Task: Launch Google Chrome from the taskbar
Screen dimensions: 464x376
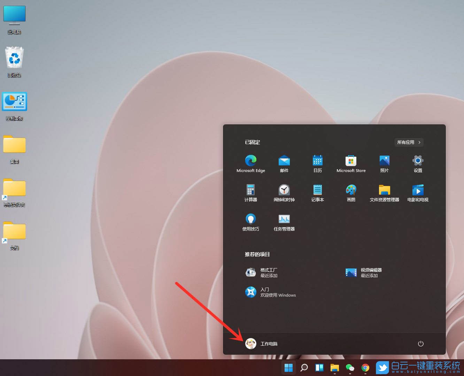Action: (x=365, y=367)
